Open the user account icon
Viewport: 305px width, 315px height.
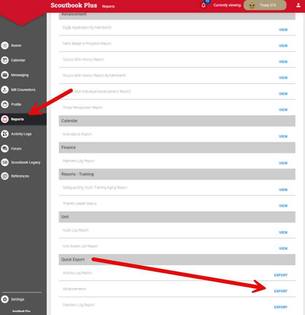click(x=299, y=5)
